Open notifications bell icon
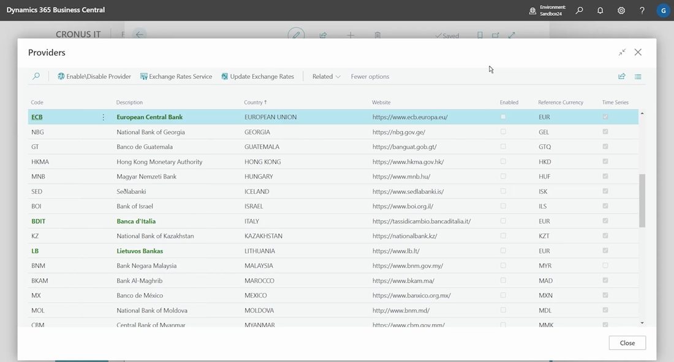Viewport: 674px width, 362px height. click(600, 10)
